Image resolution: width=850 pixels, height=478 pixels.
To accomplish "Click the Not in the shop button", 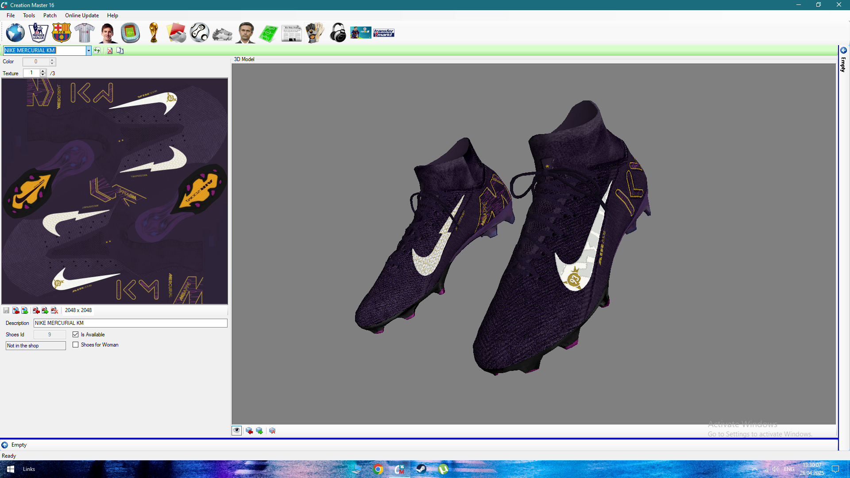I will (36, 346).
